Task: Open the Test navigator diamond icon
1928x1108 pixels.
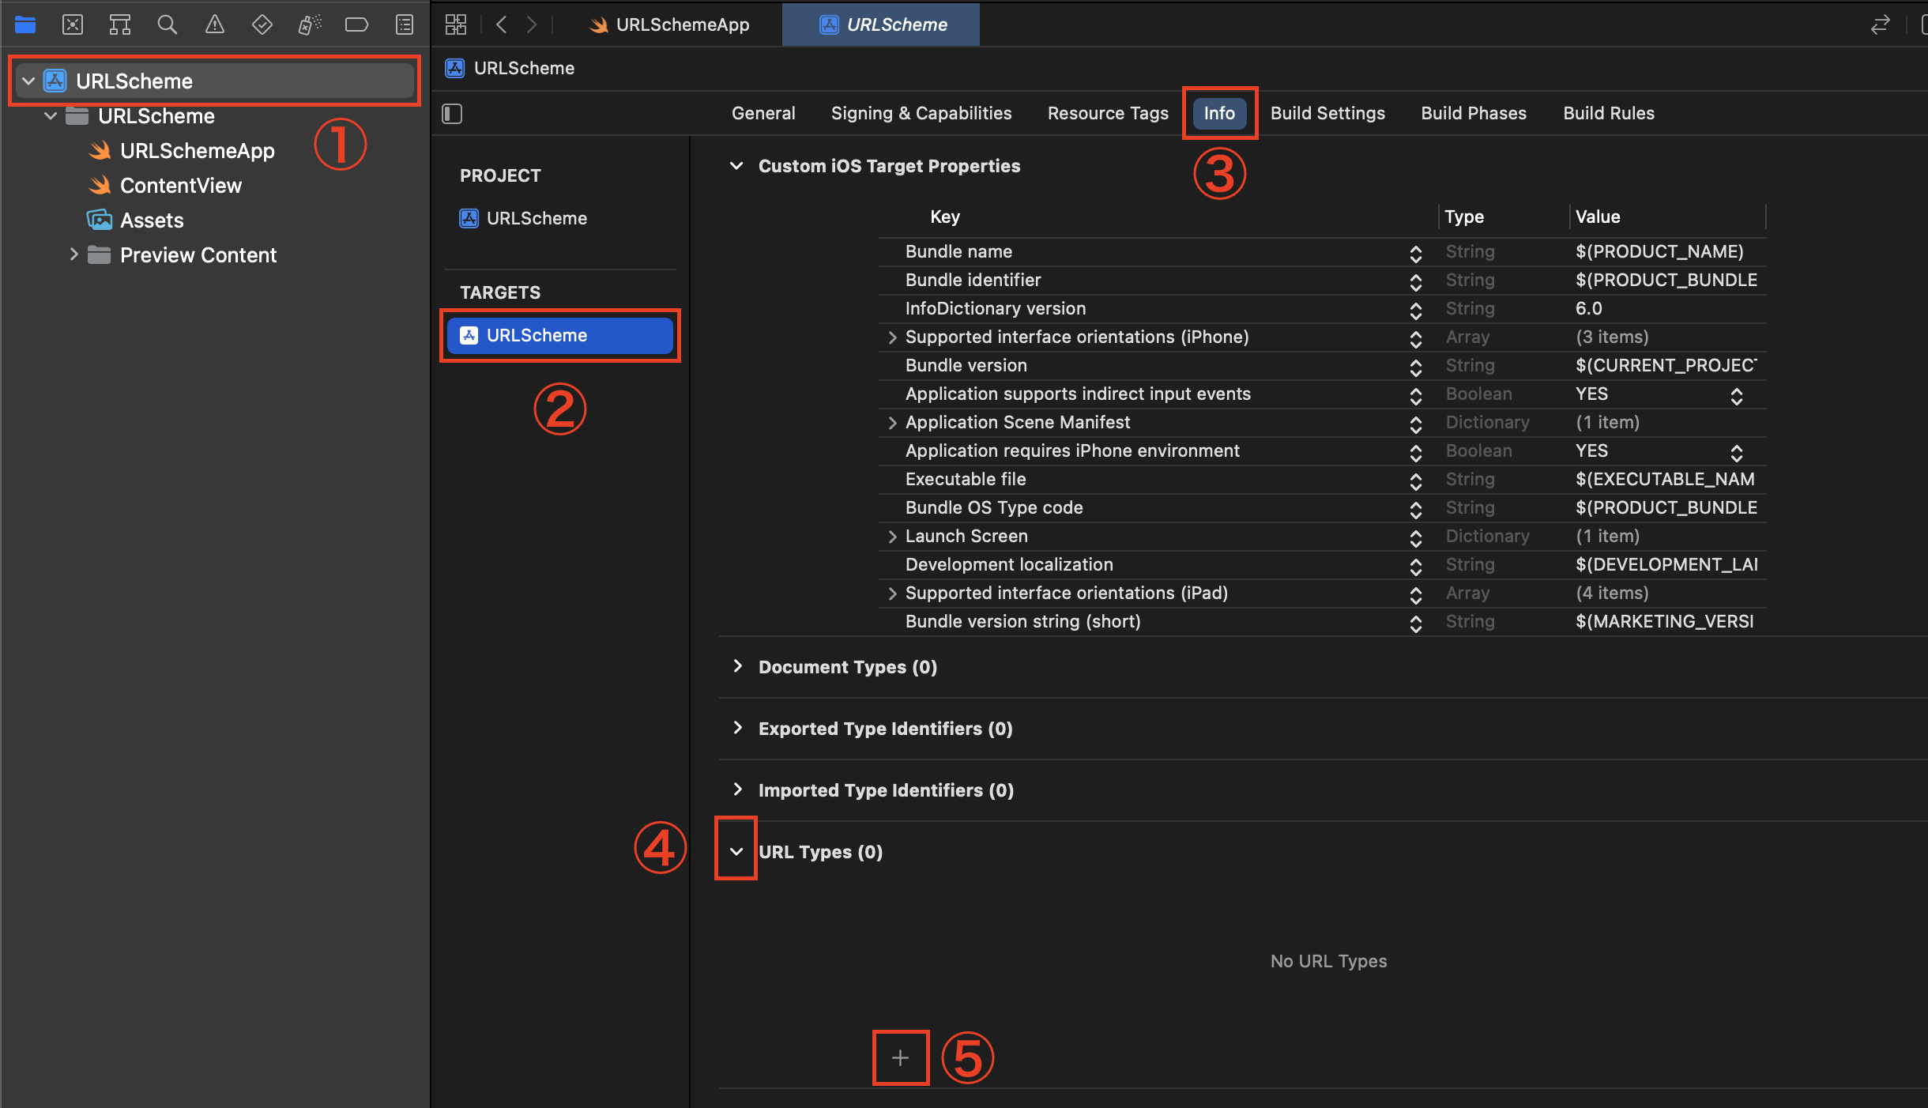Action: click(262, 24)
